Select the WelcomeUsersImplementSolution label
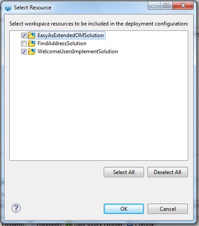Screen dimensions: 199x226 coord(78,51)
